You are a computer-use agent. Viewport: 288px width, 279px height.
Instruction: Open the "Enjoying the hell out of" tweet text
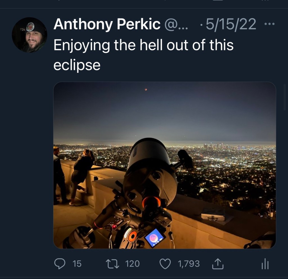point(143,45)
